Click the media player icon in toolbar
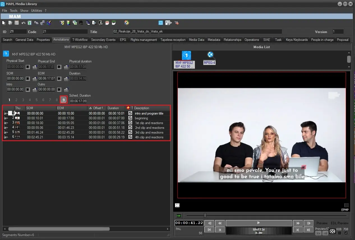This screenshot has width=355, height=240. (x=127, y=23)
